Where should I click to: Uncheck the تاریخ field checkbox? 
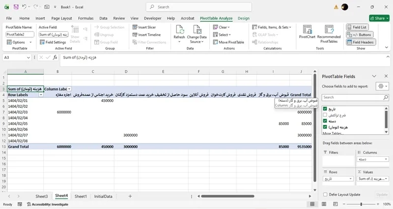[x=325, y=109]
